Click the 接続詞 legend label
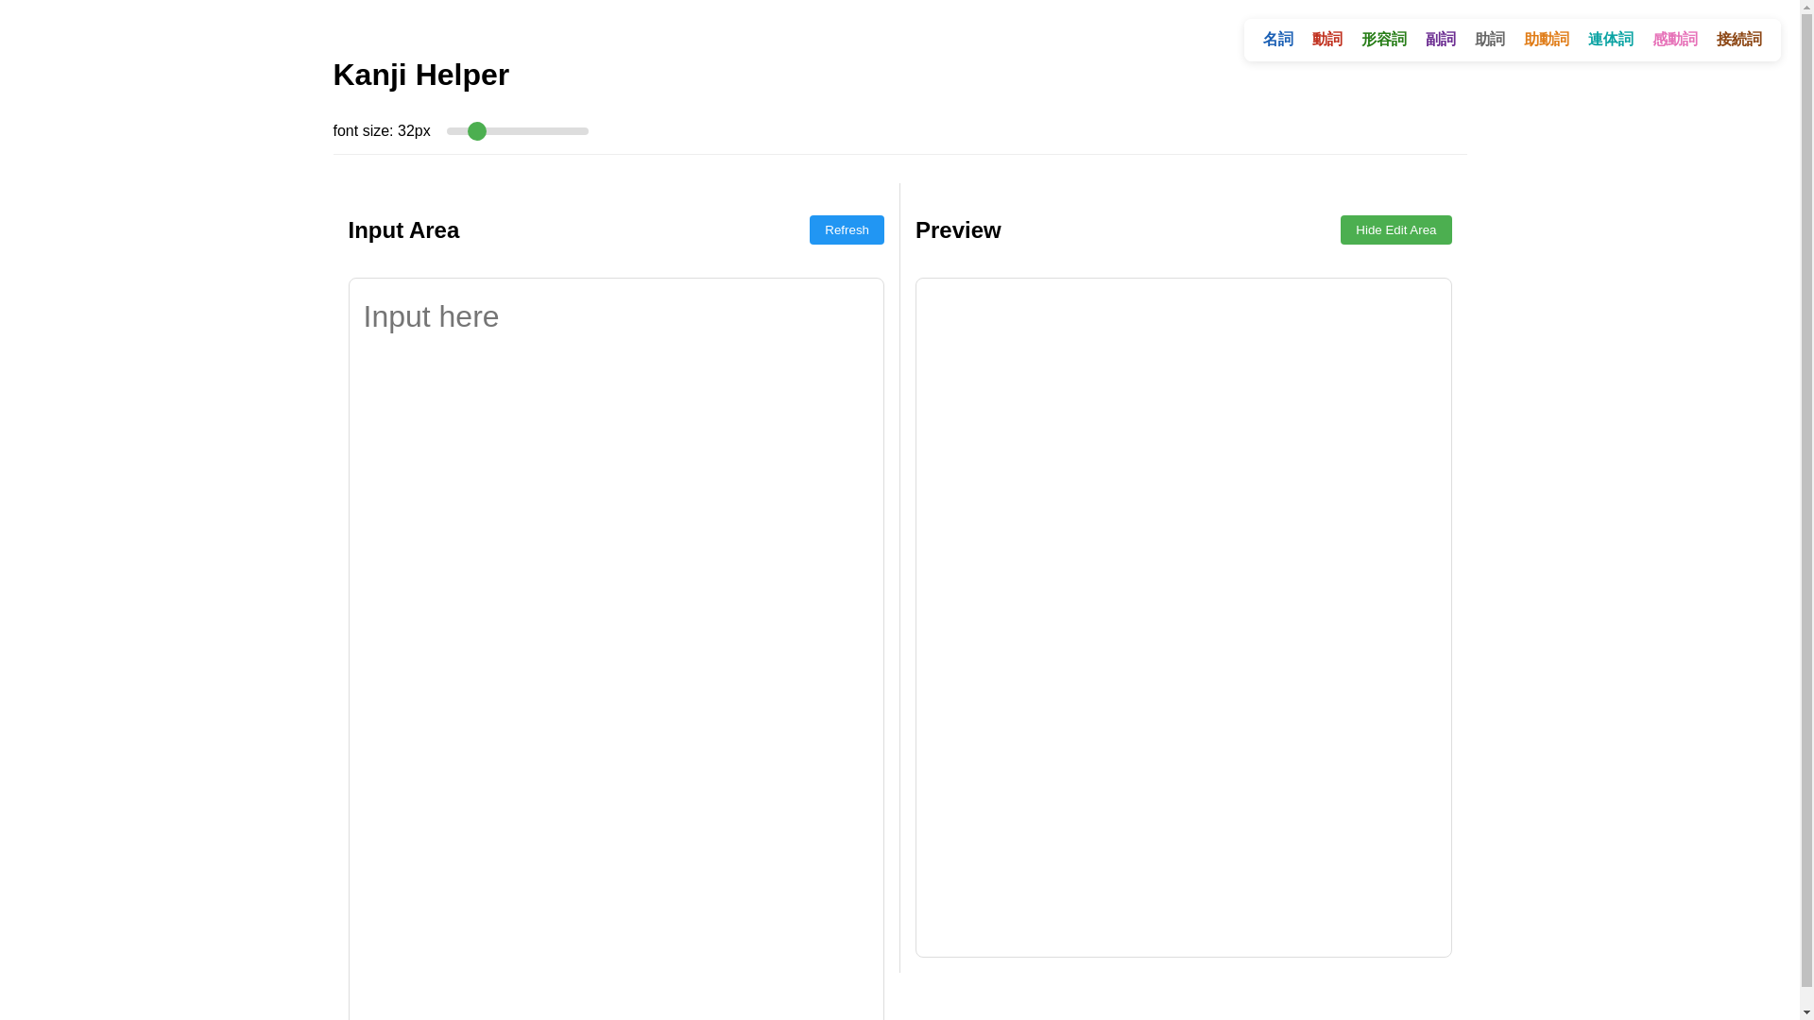This screenshot has width=1814, height=1020. click(1739, 40)
